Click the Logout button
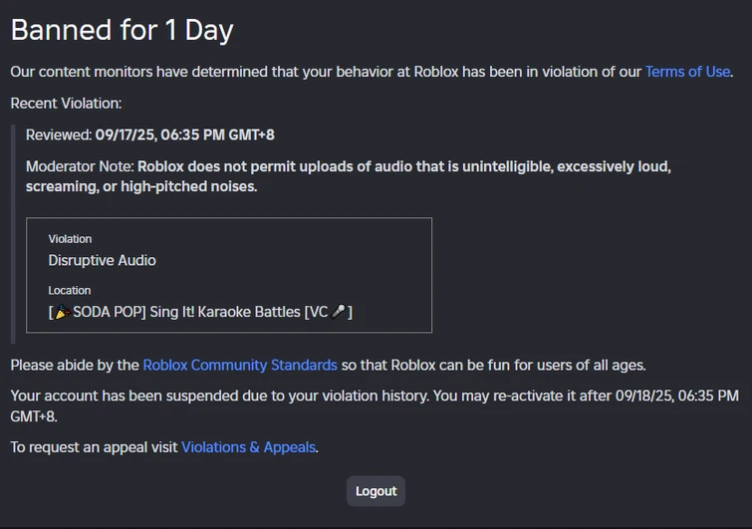This screenshot has height=529, width=752. [x=376, y=491]
